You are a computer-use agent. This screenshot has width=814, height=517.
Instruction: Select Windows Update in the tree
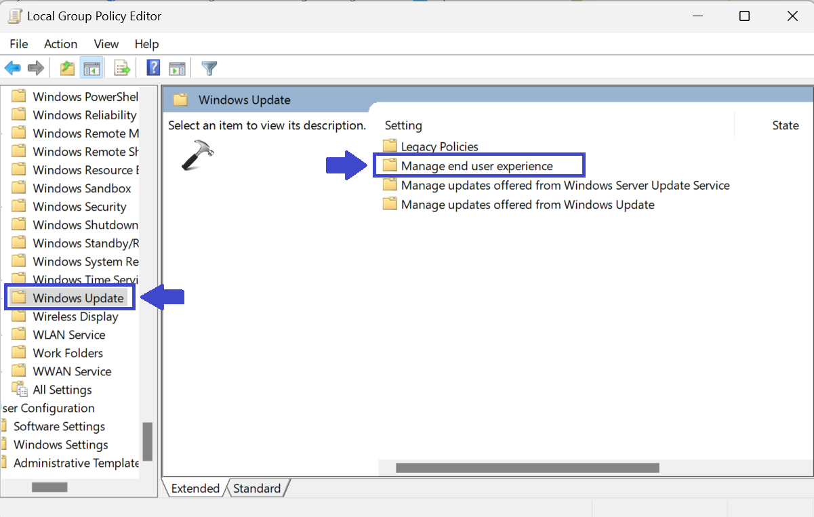click(78, 298)
